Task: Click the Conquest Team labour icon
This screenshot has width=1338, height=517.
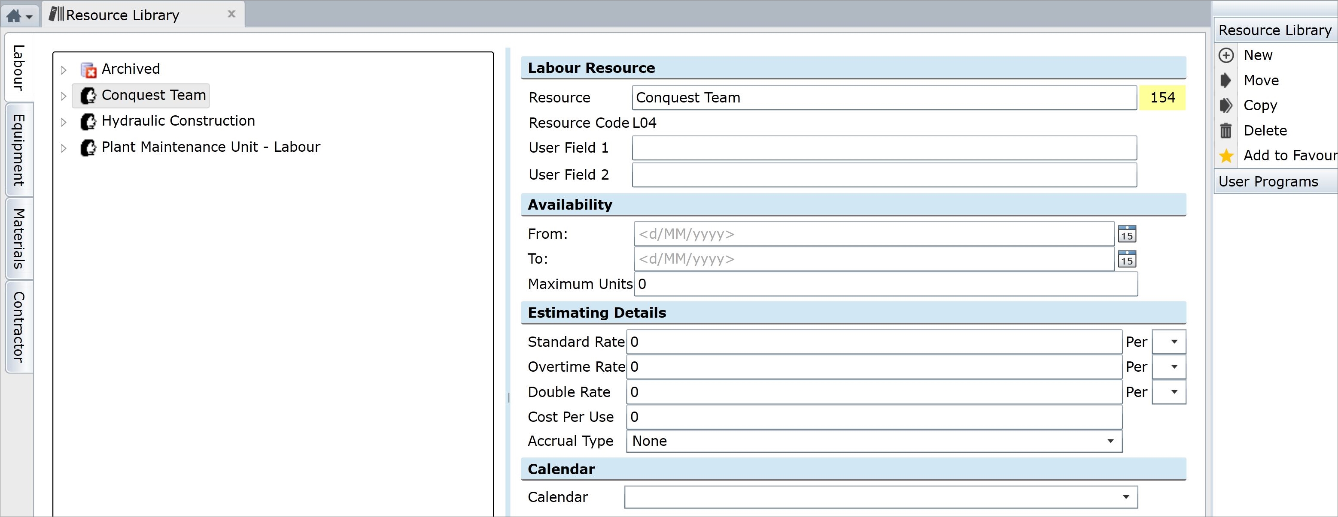Action: tap(89, 96)
